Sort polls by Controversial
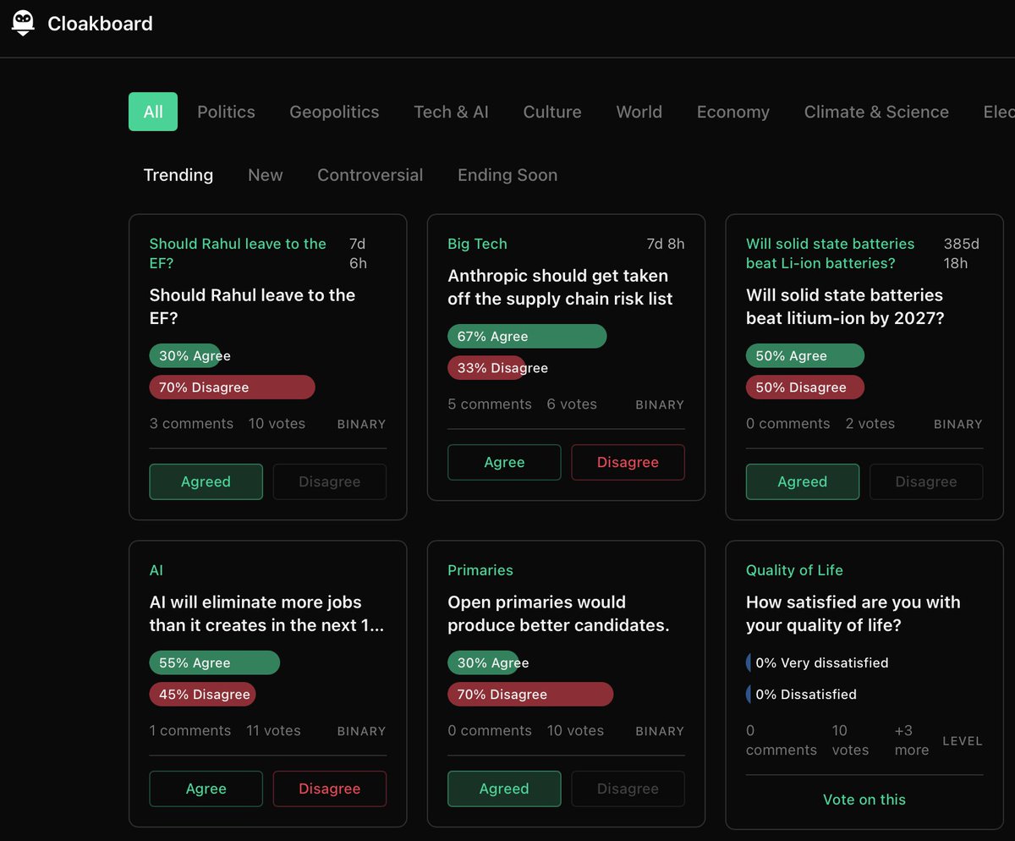1015x841 pixels. (370, 175)
